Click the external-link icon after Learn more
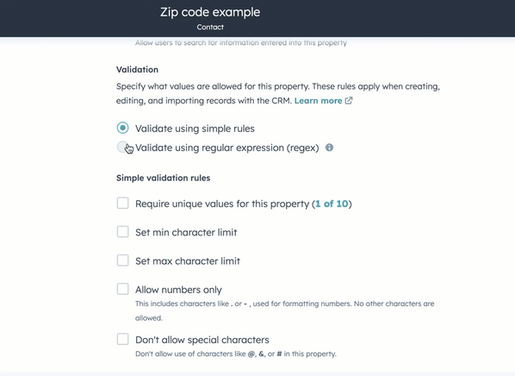This screenshot has width=515, height=376. pyautogui.click(x=349, y=101)
